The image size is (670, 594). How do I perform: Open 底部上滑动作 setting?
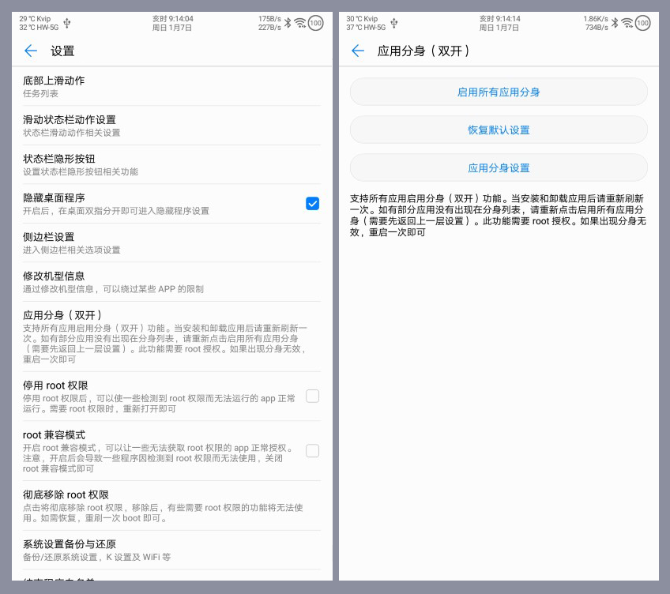point(158,86)
